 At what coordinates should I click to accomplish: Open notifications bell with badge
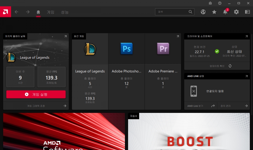coord(226,11)
